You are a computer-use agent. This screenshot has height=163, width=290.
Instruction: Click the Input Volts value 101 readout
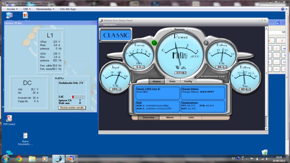(115, 89)
